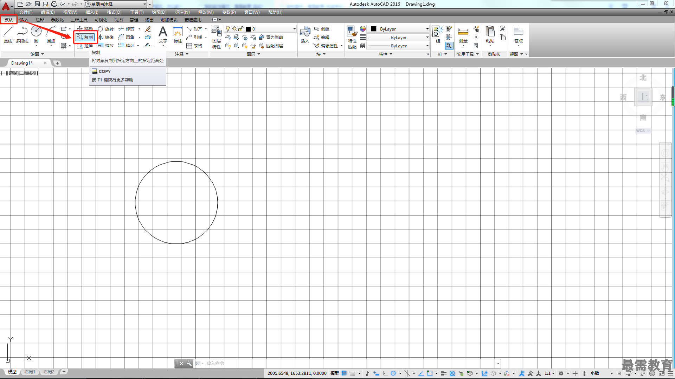Image resolution: width=675 pixels, height=379 pixels.
Task: Click the Plot/Print icon in quick access toolbar
Action: [54, 4]
